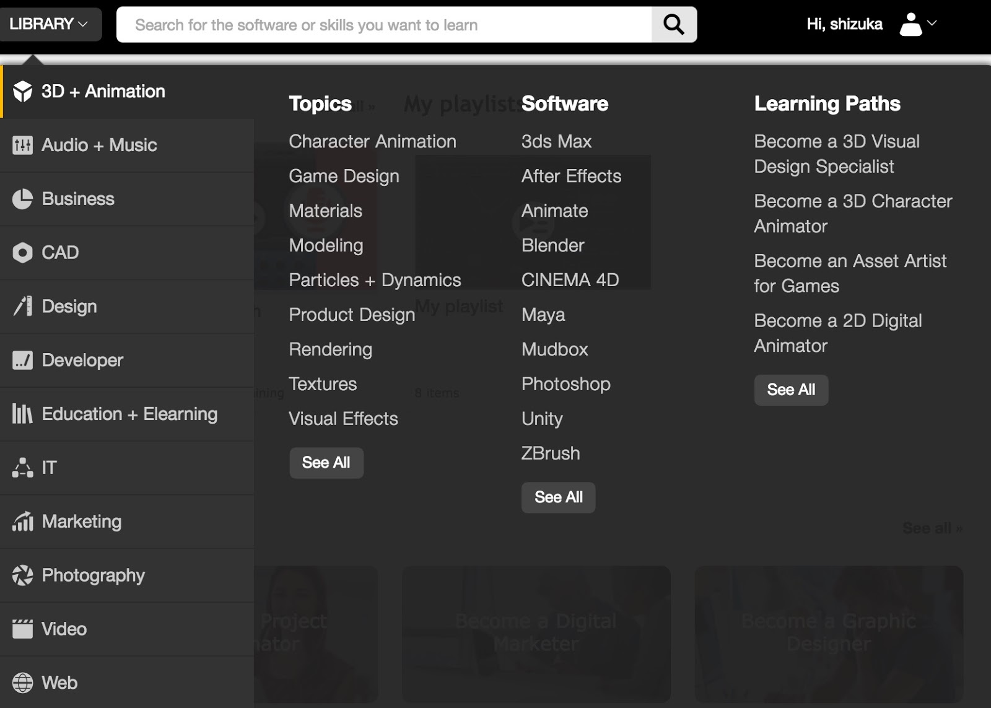Image resolution: width=991 pixels, height=708 pixels.
Task: Open the Character Animation topic
Action: pyautogui.click(x=372, y=141)
